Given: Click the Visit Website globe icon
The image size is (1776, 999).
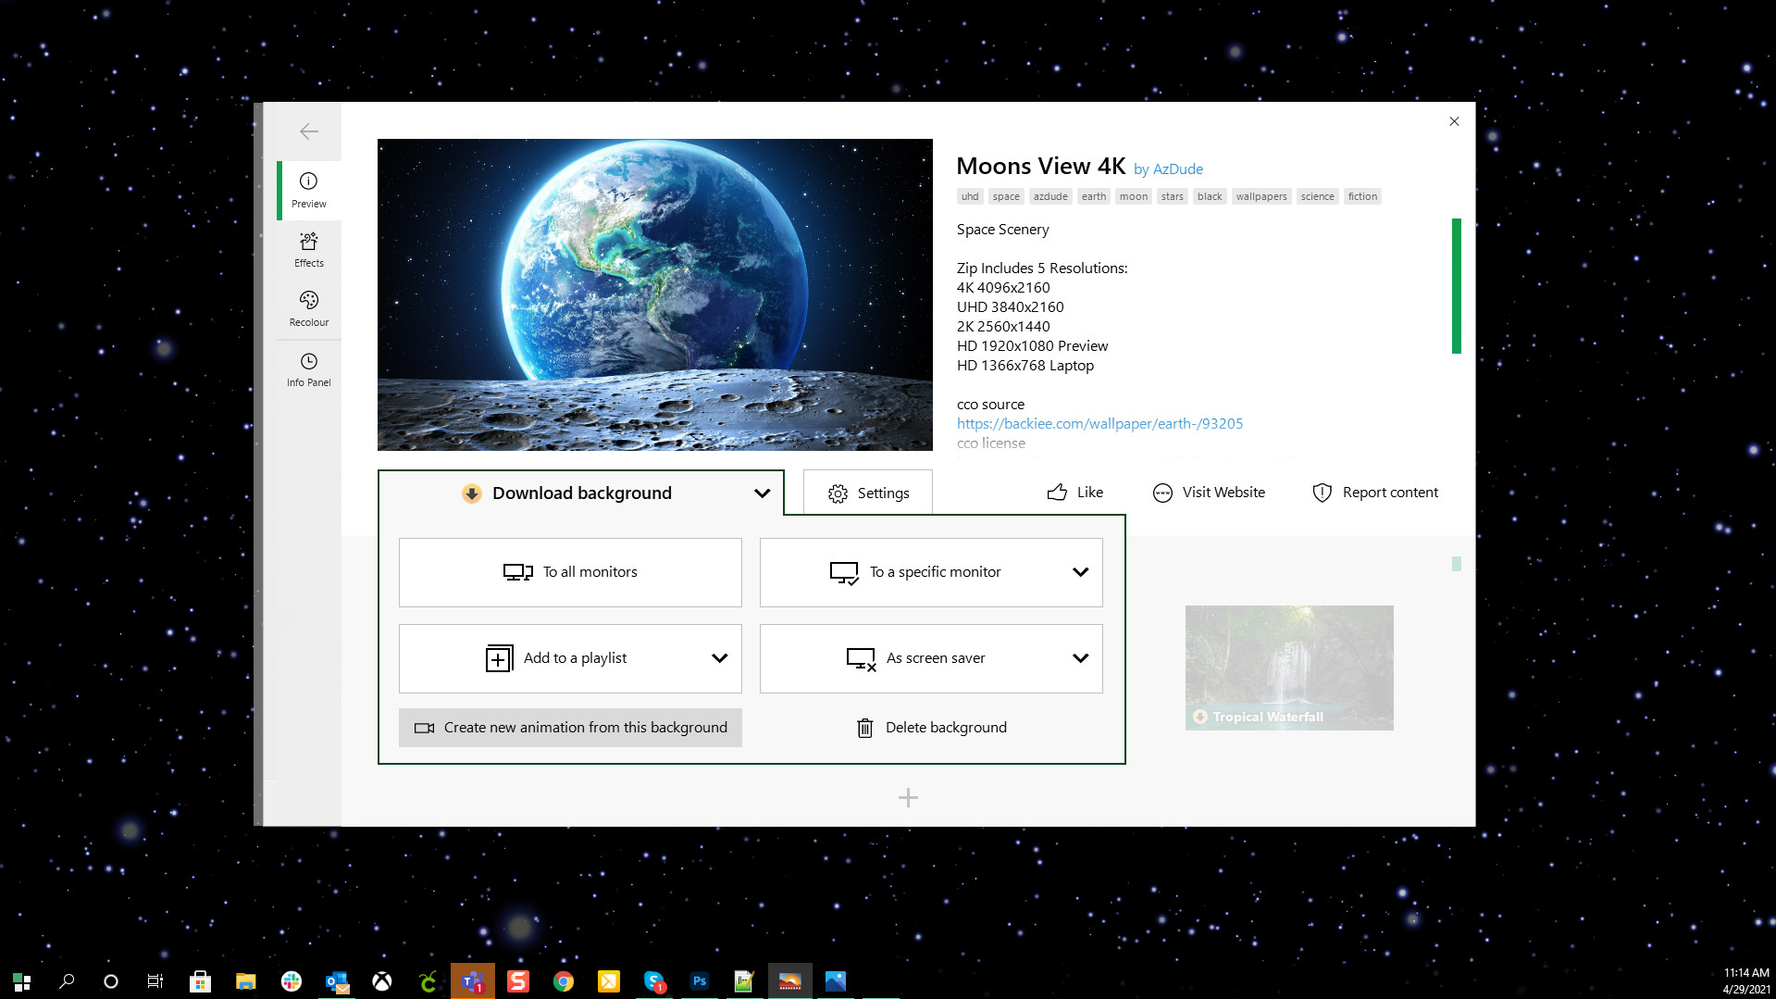Looking at the screenshot, I should 1162,493.
